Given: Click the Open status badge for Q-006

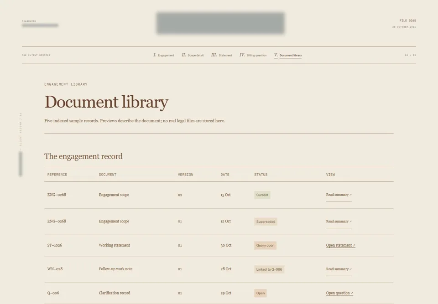Looking at the screenshot, I should [261, 293].
